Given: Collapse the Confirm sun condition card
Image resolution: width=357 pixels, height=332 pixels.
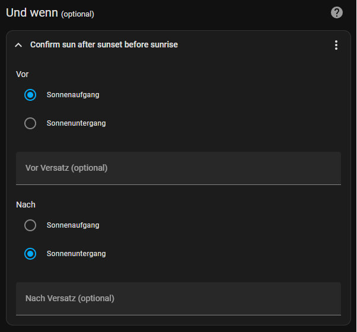Looking at the screenshot, I should (x=18, y=45).
